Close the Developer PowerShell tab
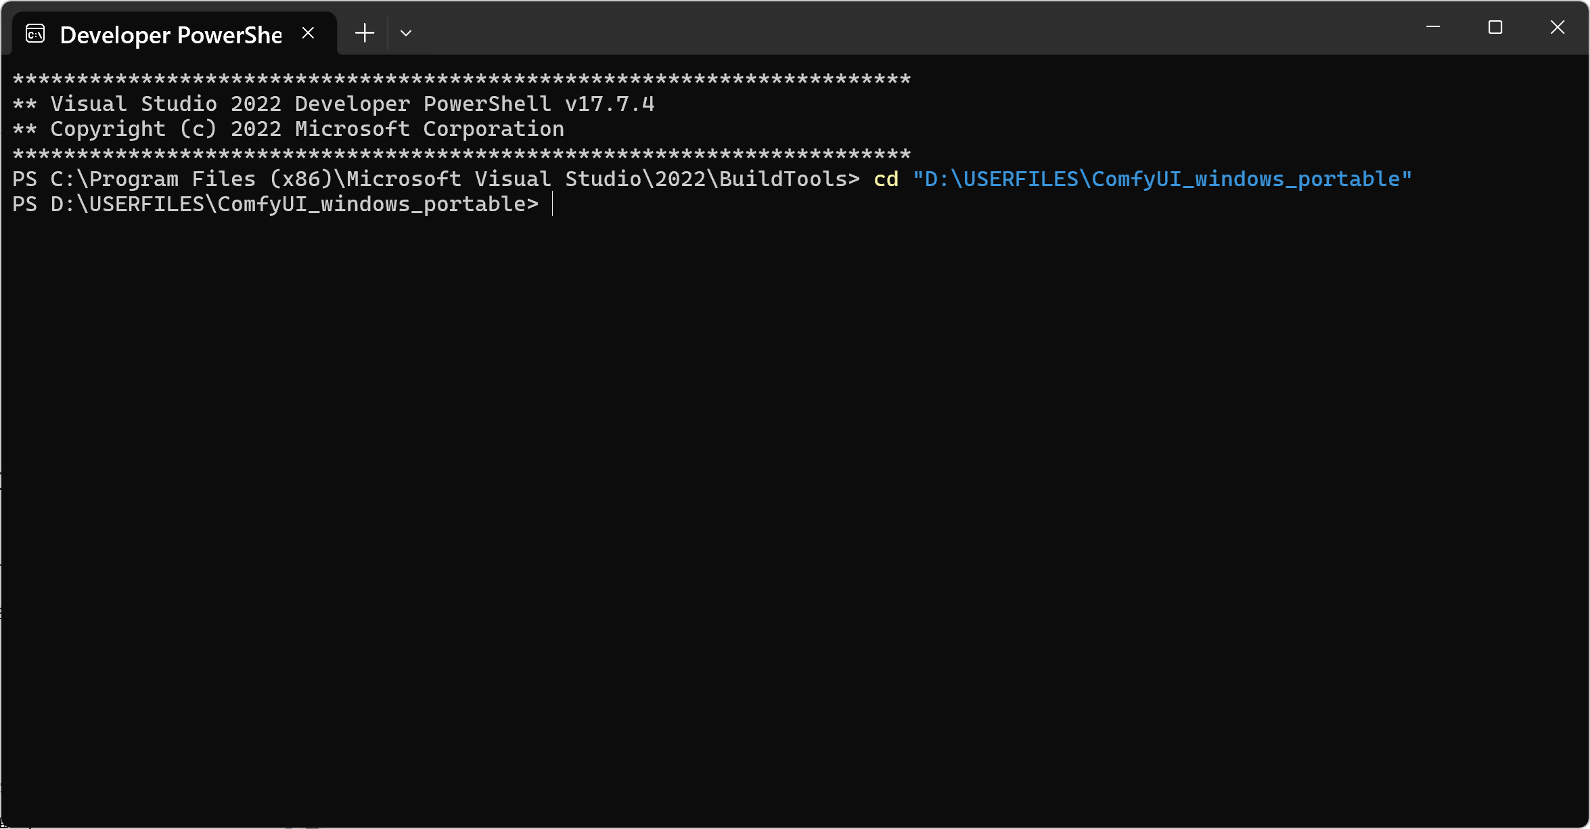 309,32
